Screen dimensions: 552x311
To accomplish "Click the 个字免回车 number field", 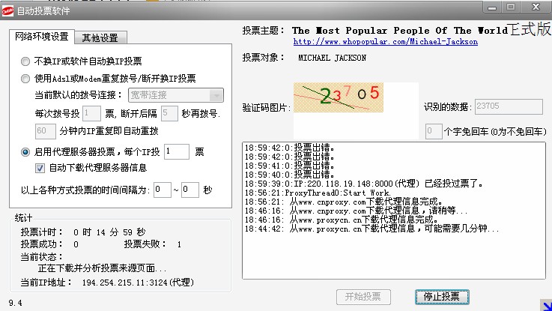I will coord(434,131).
